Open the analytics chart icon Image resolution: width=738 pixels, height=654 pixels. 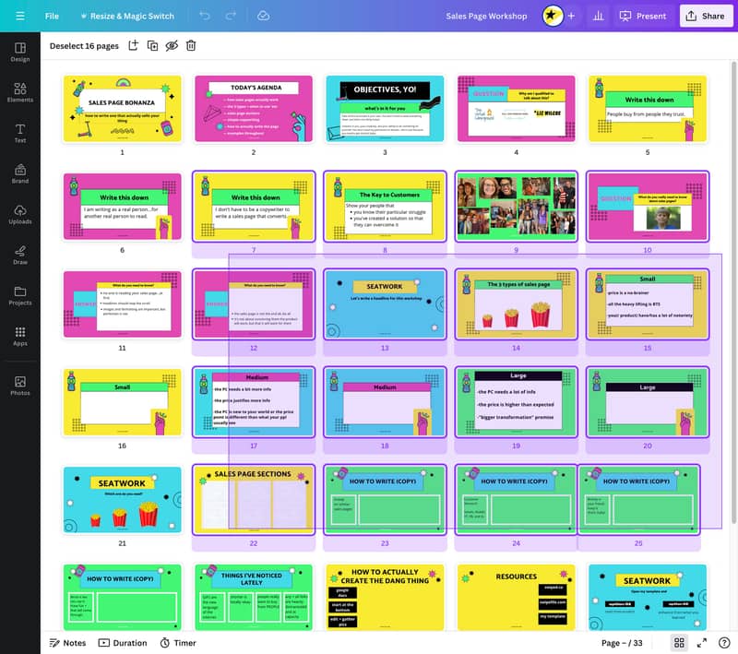(598, 16)
